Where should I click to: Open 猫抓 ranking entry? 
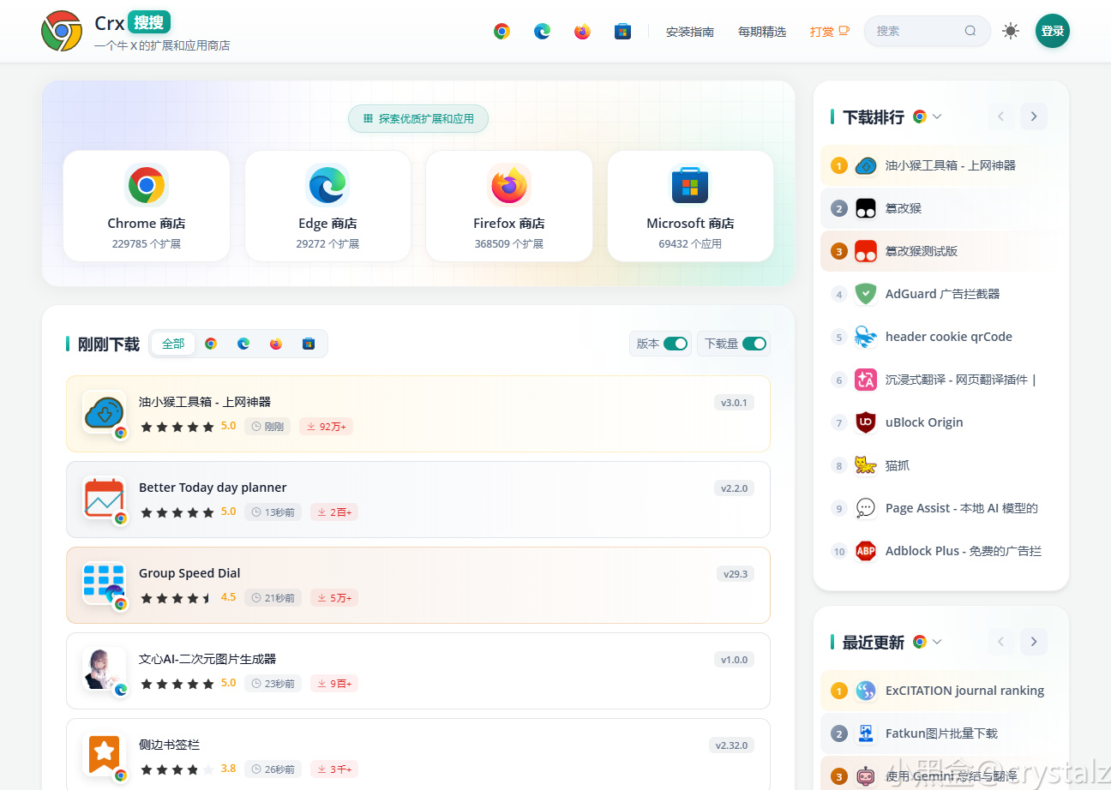point(940,465)
